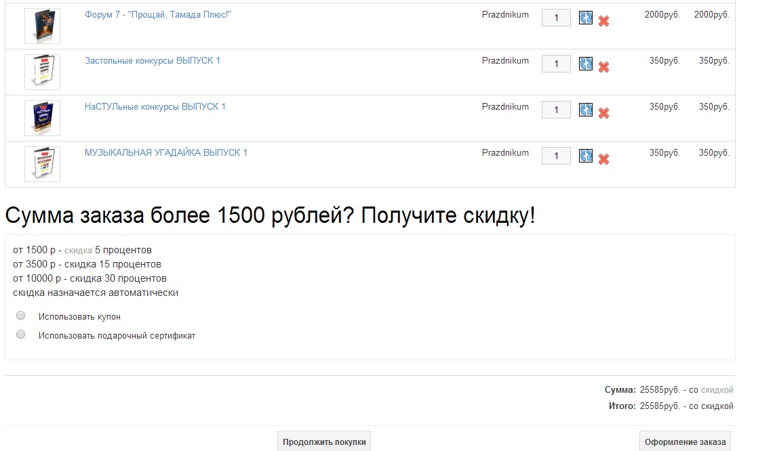Click text скидка назначается автоматически
Screen dimensions: 758x451
[x=96, y=293]
